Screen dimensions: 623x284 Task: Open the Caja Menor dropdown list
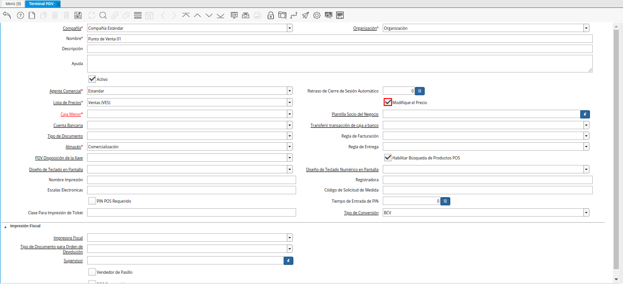(x=290, y=114)
